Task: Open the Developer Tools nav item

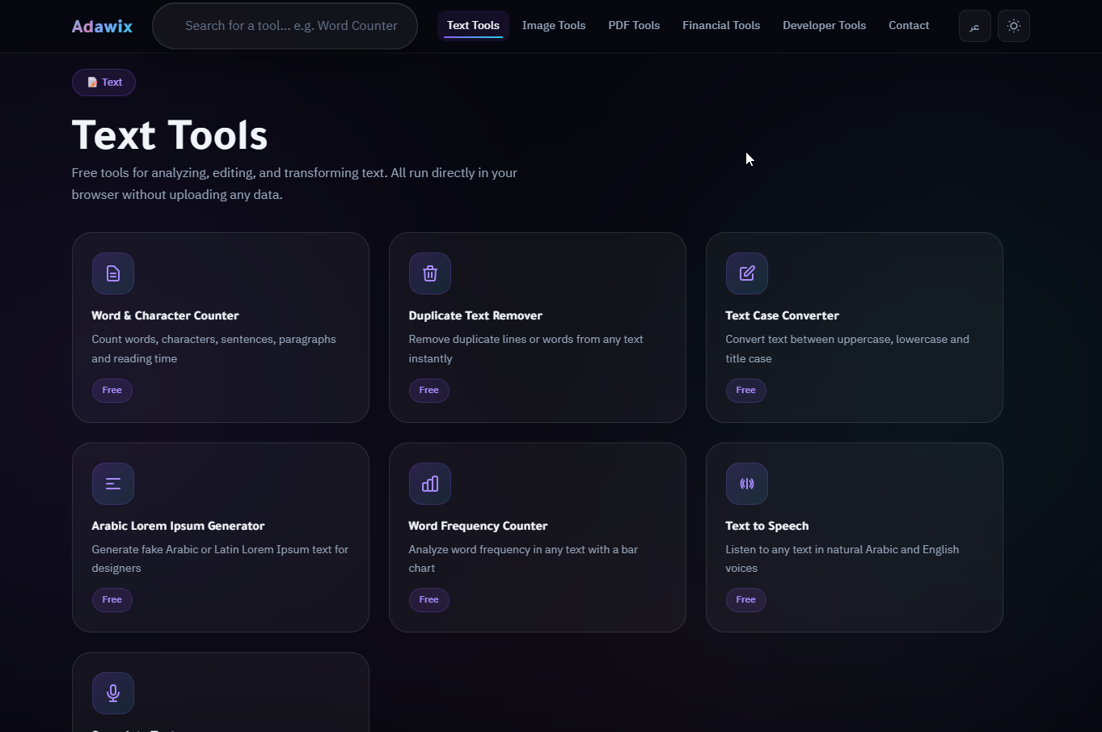Action: 824,25
